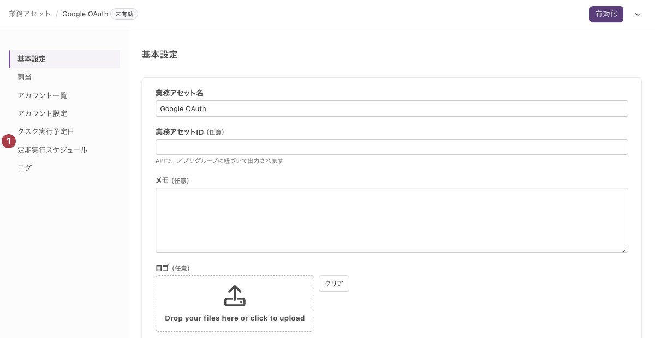This screenshot has height=338, width=655.
Task: Click into the 業務アセットID input field
Action: pos(391,147)
